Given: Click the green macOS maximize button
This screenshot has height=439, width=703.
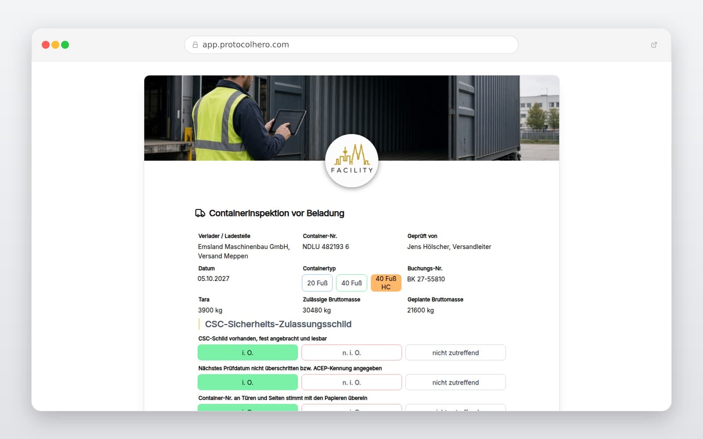Looking at the screenshot, I should tap(65, 45).
